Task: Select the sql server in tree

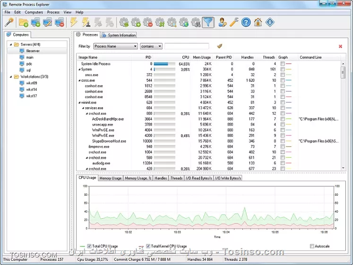Action: pos(28,70)
